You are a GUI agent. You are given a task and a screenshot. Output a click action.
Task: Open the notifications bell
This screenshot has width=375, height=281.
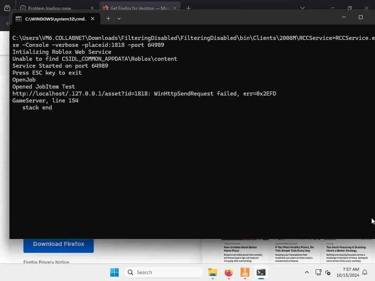(365, 272)
